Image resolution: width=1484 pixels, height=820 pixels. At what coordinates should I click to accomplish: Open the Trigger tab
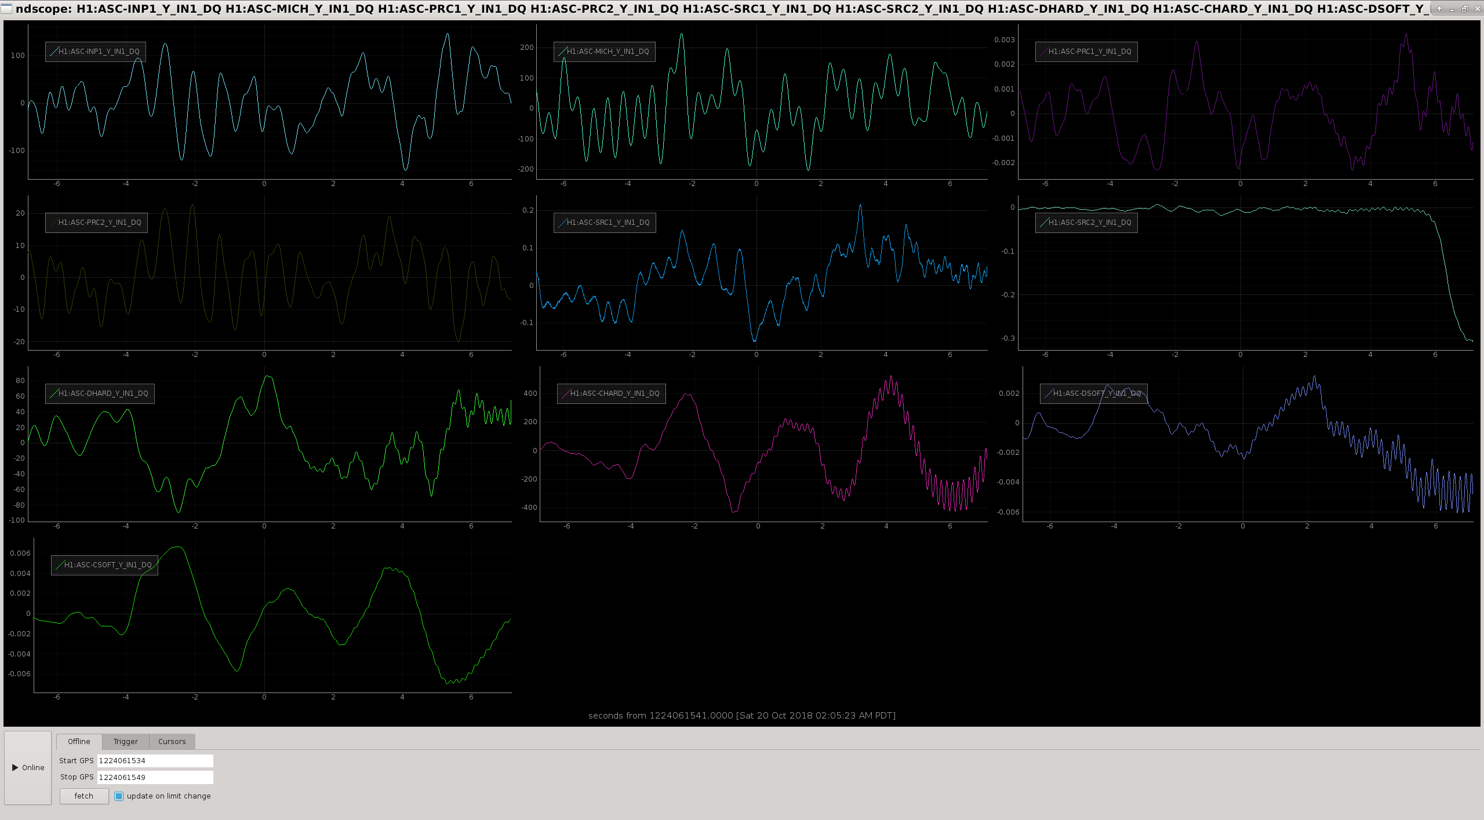(126, 742)
